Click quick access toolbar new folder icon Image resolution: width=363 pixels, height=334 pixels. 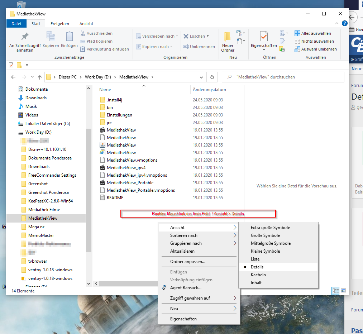click(19, 66)
